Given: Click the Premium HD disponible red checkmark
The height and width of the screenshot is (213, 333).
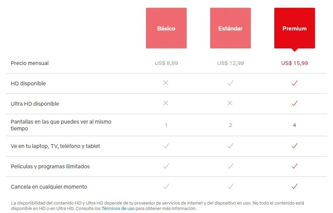Looking at the screenshot, I should (x=295, y=83).
